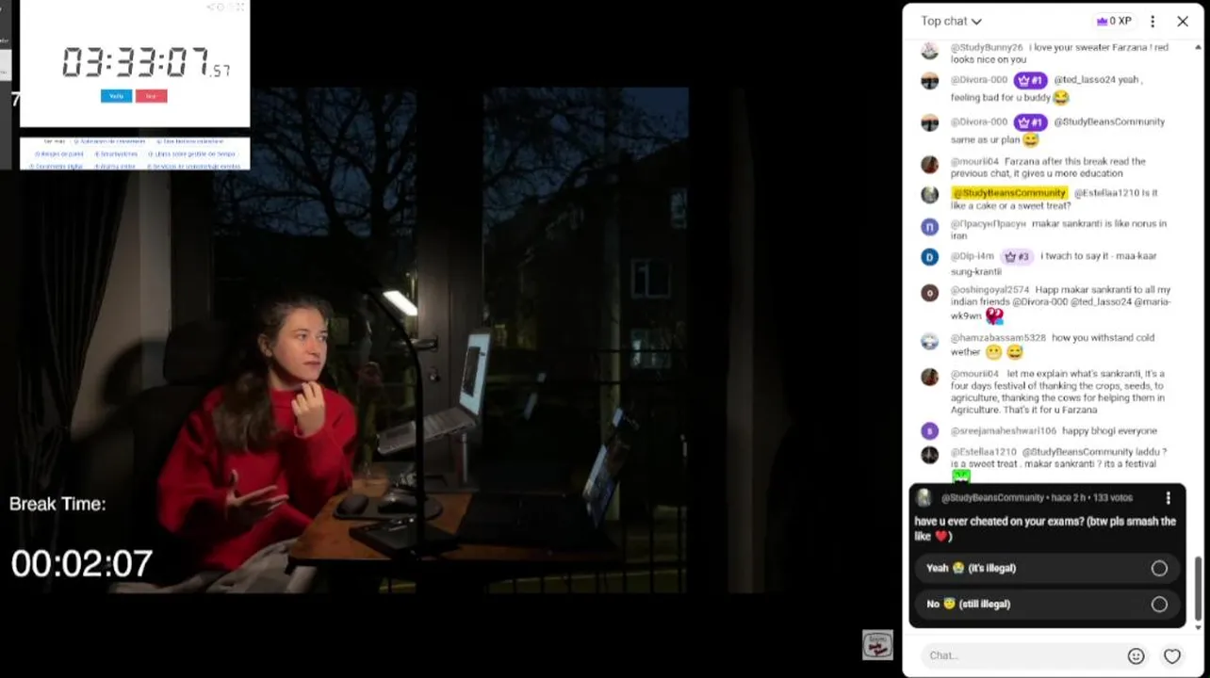Click the highlighted @StudyBeansCommunity author name

coord(1009,193)
